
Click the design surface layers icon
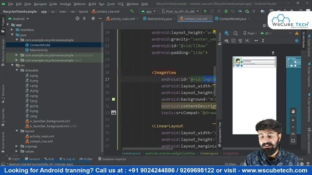(x=226, y=33)
